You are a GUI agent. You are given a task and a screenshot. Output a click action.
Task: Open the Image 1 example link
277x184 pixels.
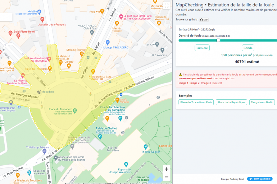point(183,83)
